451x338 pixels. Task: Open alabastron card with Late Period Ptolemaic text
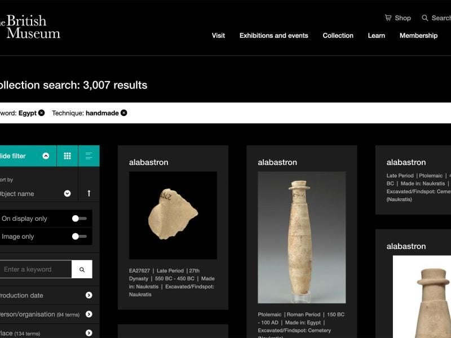point(413,180)
